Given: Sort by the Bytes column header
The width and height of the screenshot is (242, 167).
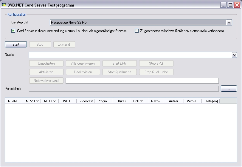Looking at the screenshot, I should coord(122,101).
